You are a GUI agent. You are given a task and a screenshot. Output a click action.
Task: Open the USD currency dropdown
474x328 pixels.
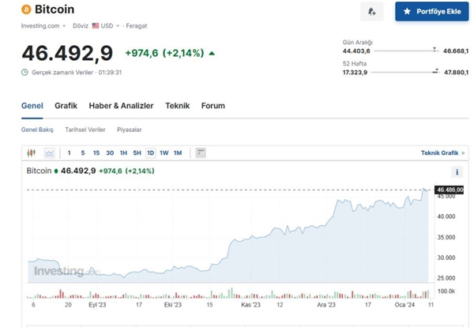110,26
